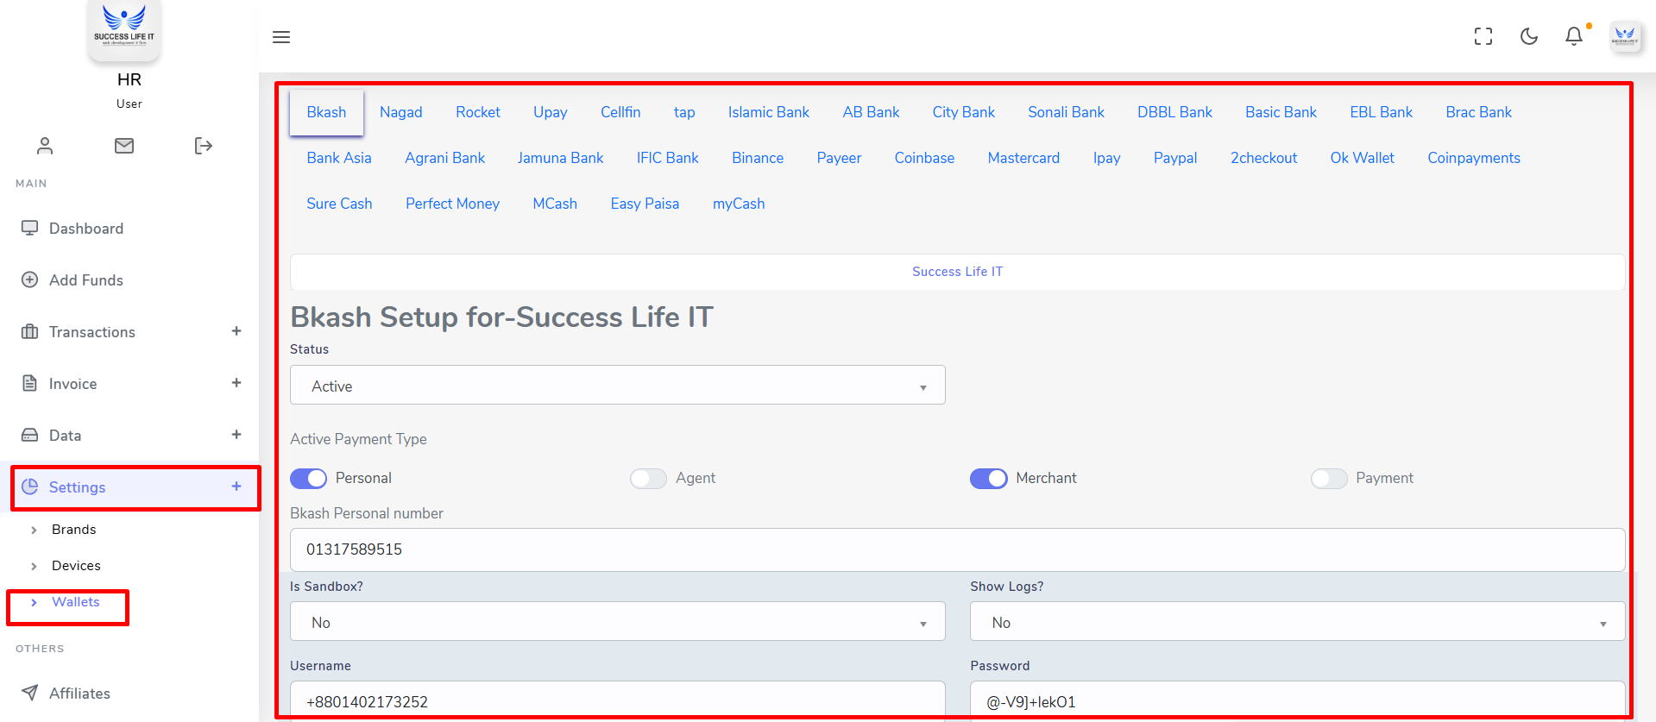Viewport: 1656px width, 722px height.
Task: Open the Brac Bank tab
Action: click(x=1479, y=112)
